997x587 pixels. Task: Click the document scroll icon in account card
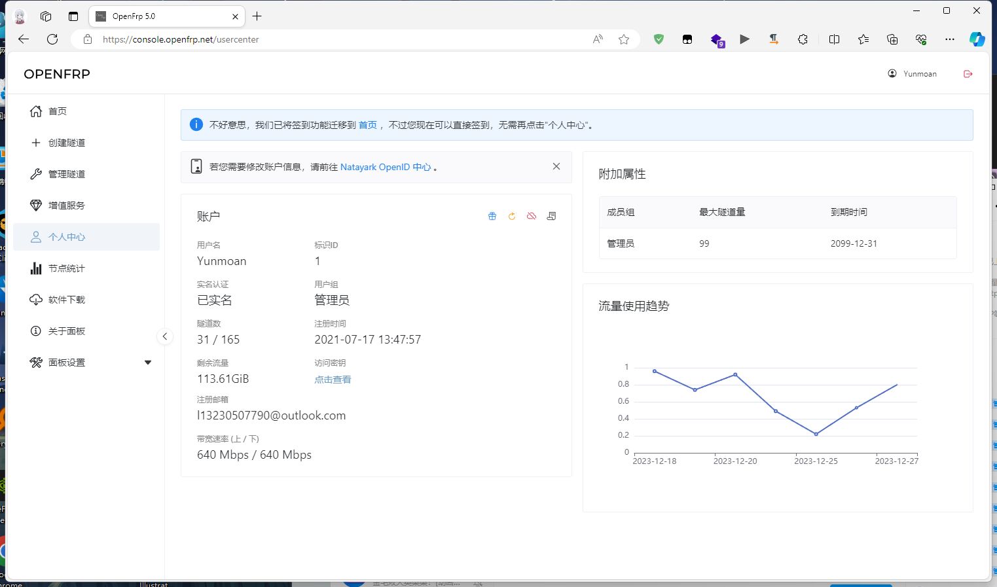pyautogui.click(x=551, y=216)
